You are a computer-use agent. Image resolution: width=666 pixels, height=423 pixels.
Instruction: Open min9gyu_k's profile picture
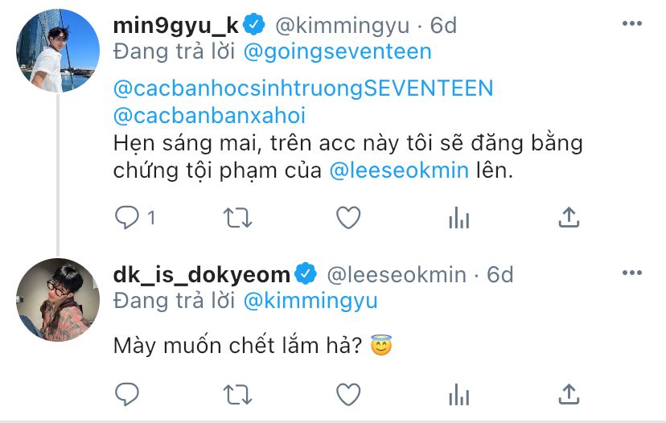(x=57, y=51)
